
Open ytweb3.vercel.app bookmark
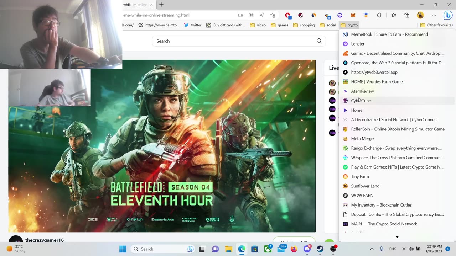pos(397,72)
